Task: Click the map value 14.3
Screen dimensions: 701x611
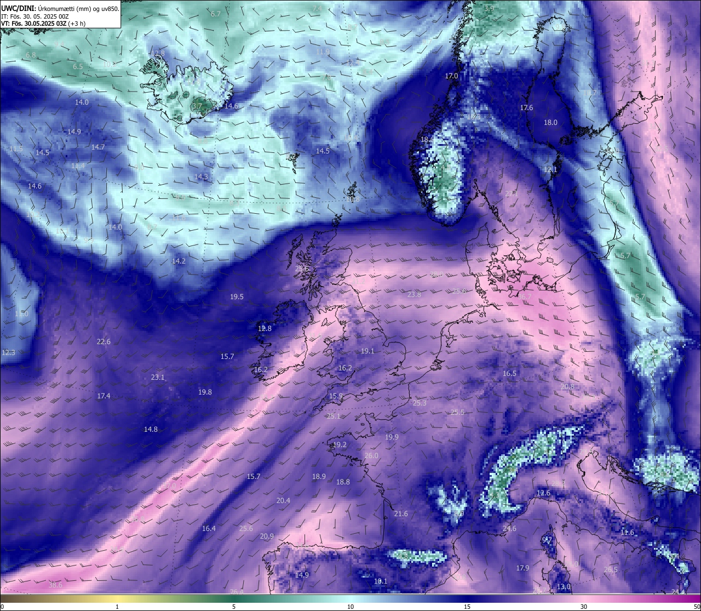Action: coord(201,176)
